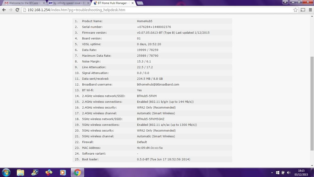This screenshot has height=177, width=314.
Task: Close the BTCare Gmail tab
Action: tap(44, 3)
